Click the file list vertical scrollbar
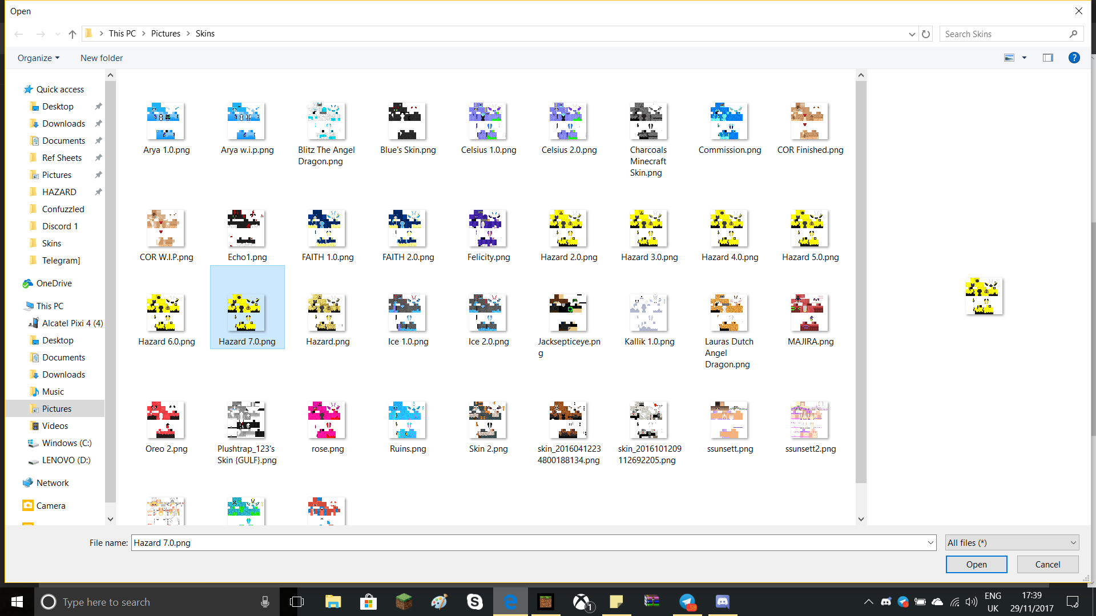Screen dimensions: 1096x616 861,297
